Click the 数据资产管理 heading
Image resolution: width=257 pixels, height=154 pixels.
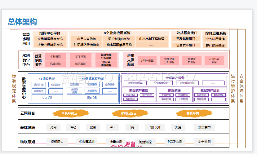pos(139,90)
